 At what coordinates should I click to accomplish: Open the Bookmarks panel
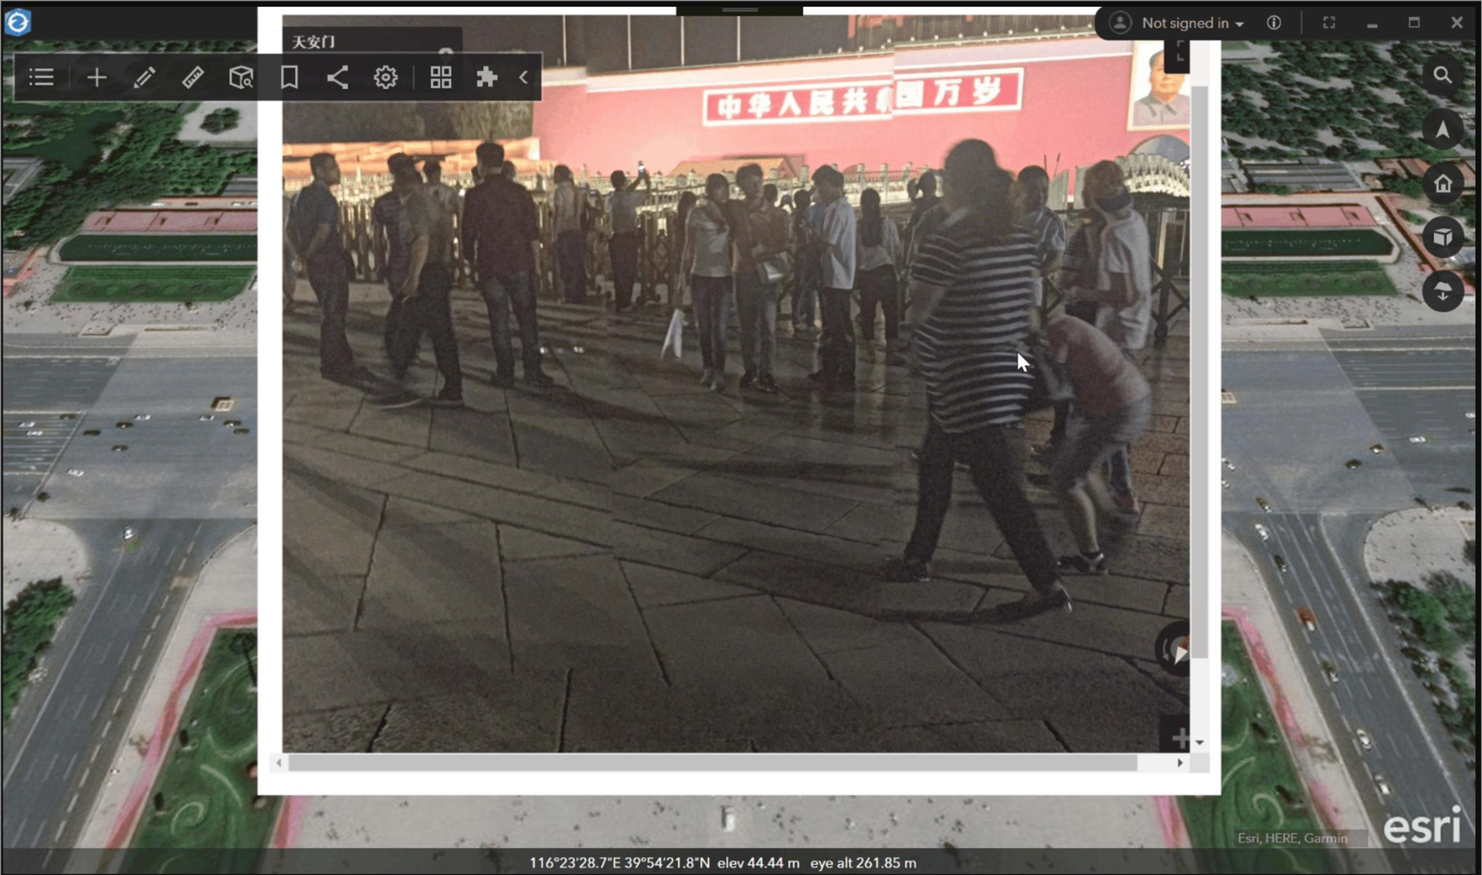coord(289,77)
